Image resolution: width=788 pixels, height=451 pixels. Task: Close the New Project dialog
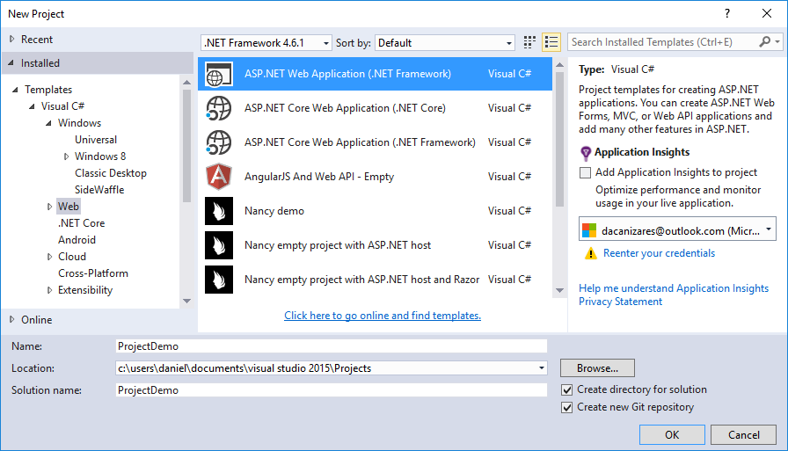click(x=767, y=13)
